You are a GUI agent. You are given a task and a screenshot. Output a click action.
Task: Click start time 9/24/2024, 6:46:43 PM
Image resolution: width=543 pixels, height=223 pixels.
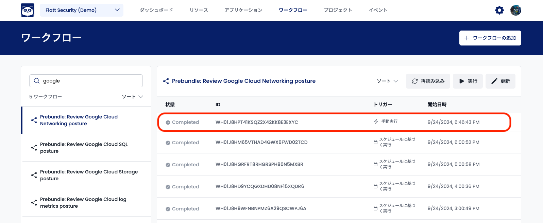coord(454,122)
